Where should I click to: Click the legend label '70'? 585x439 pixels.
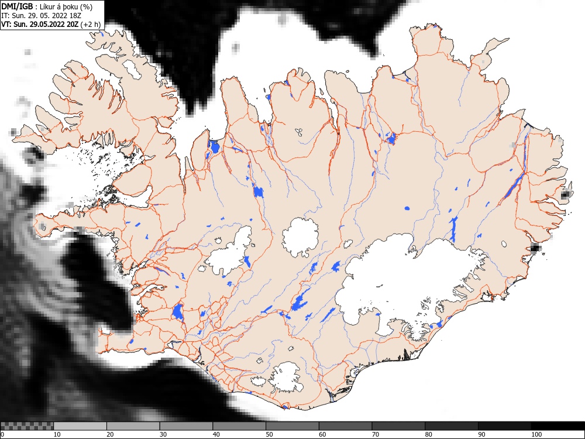coord(376,434)
